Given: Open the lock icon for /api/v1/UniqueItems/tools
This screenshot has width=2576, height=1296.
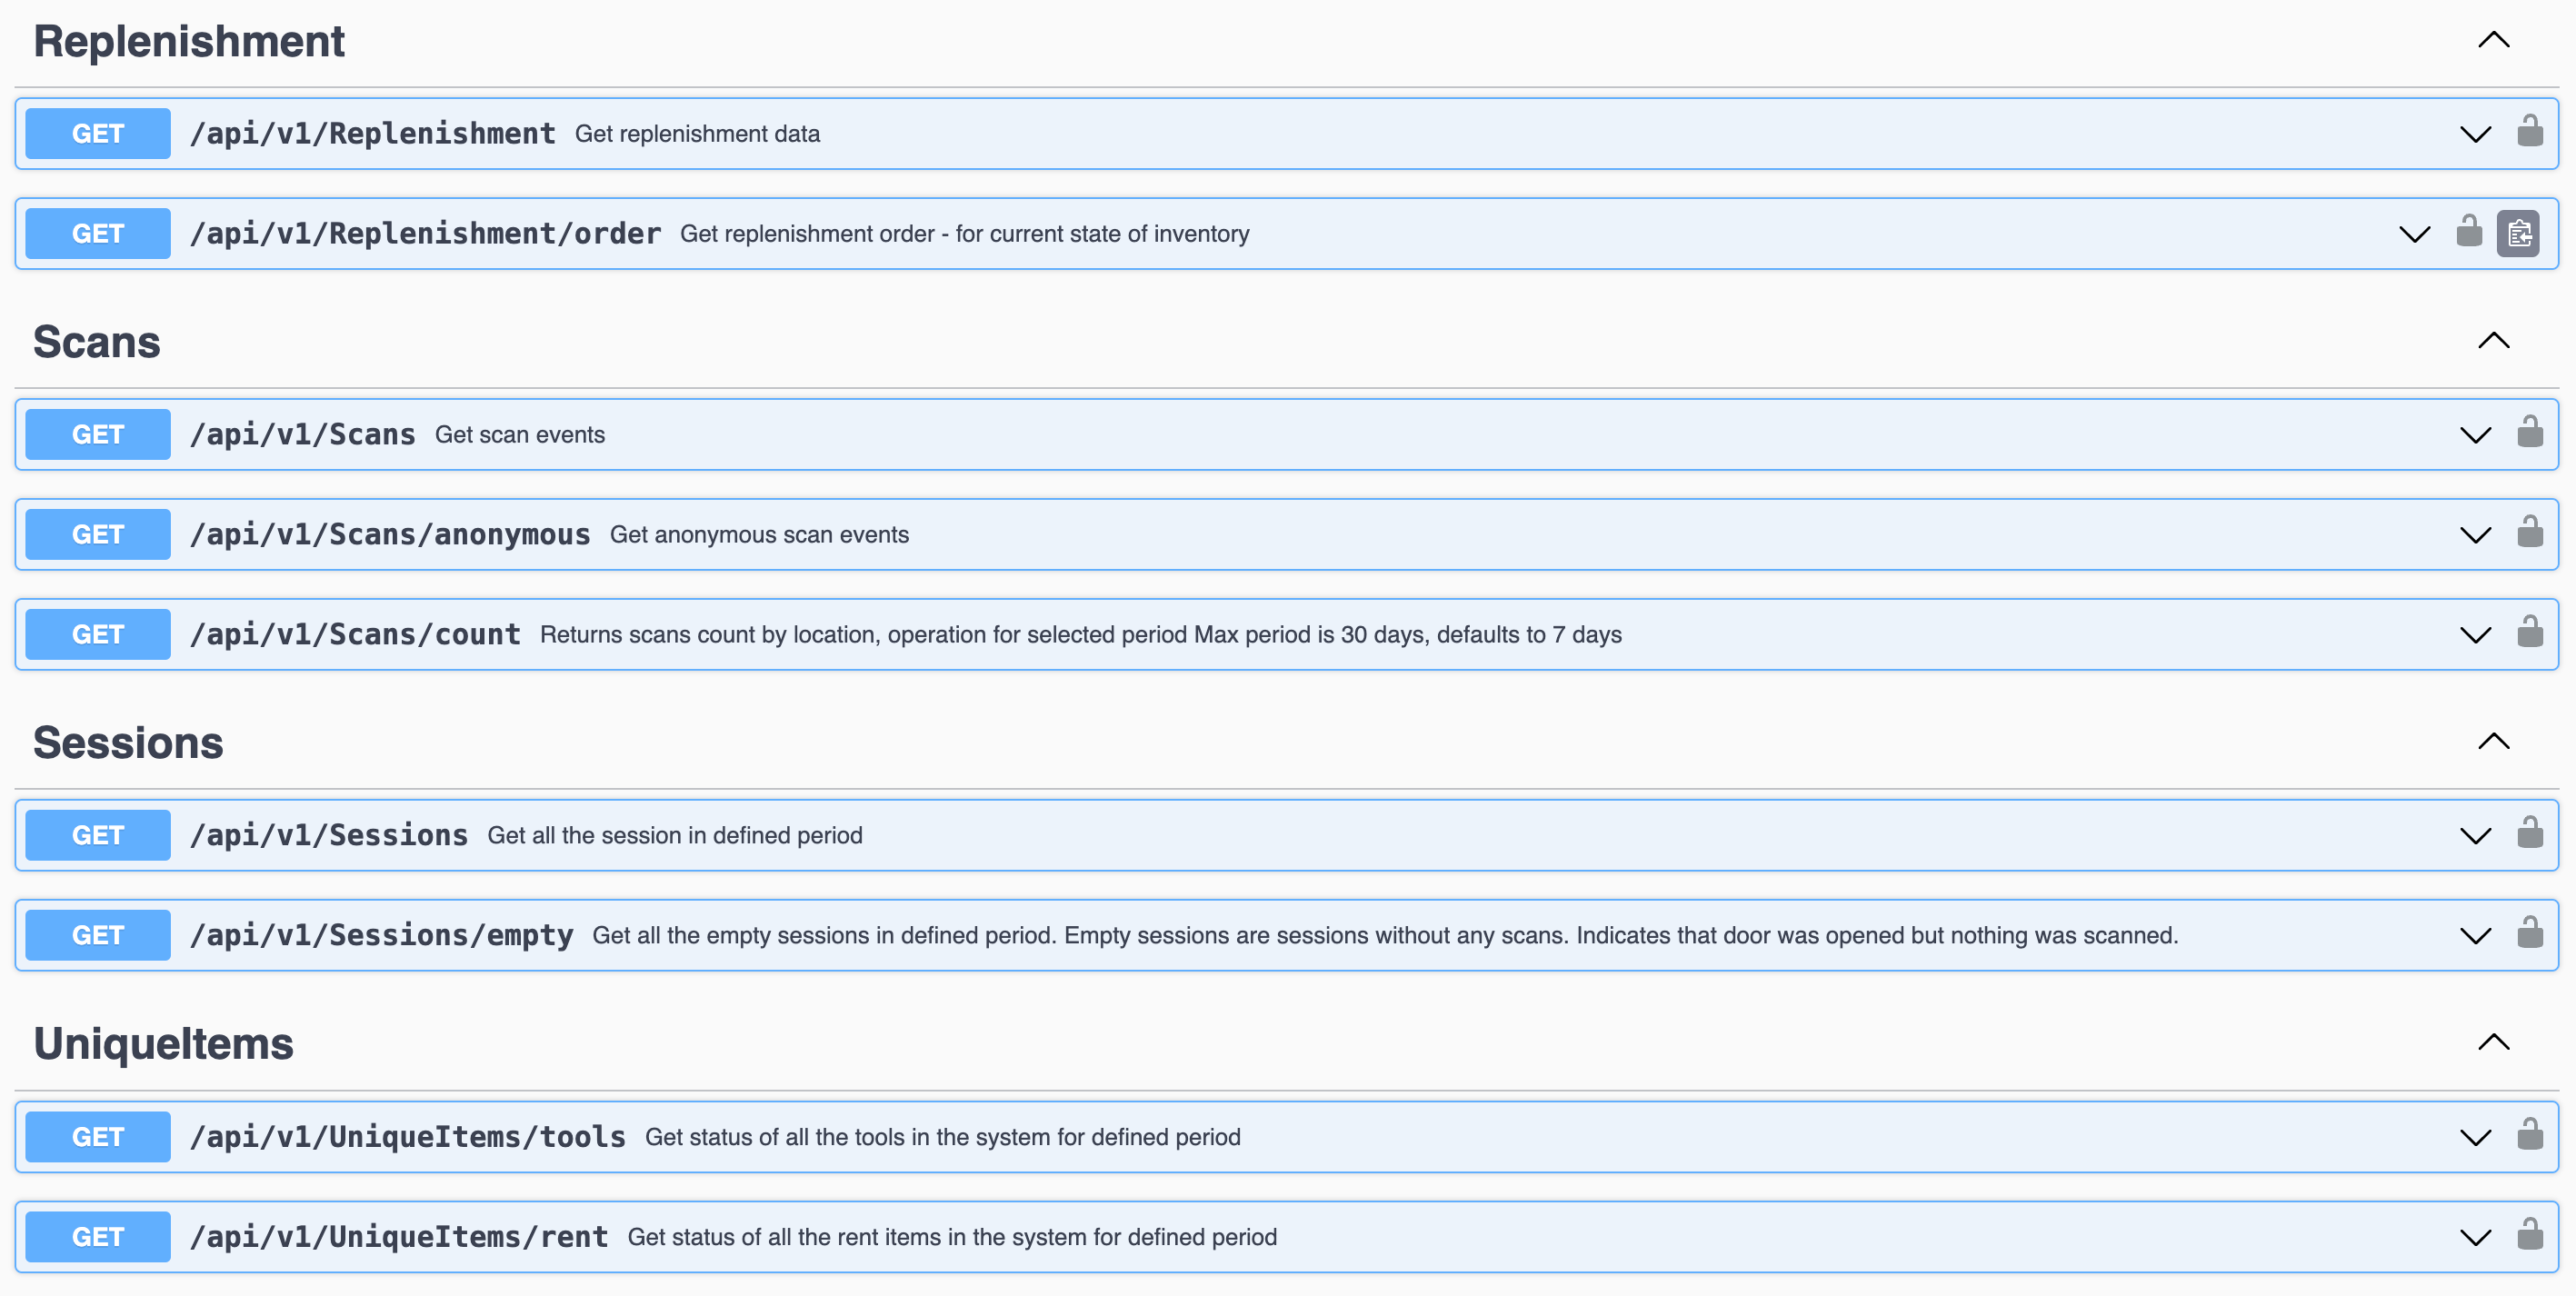Looking at the screenshot, I should coord(2529,1134).
